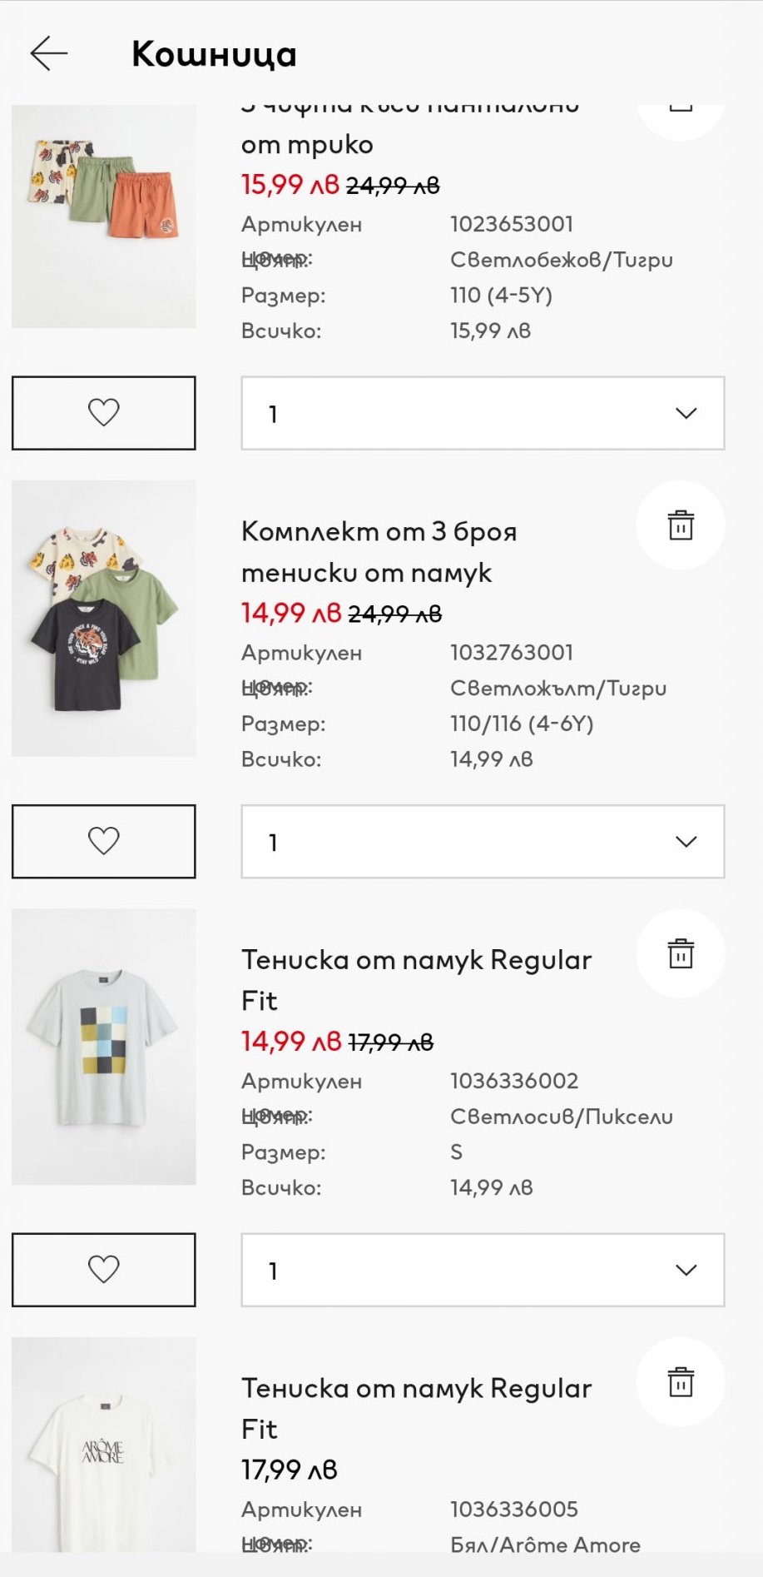Screen dimensions: 763x1577
Task: View the 3-pack tiger t-shirts photo
Action: click(104, 619)
